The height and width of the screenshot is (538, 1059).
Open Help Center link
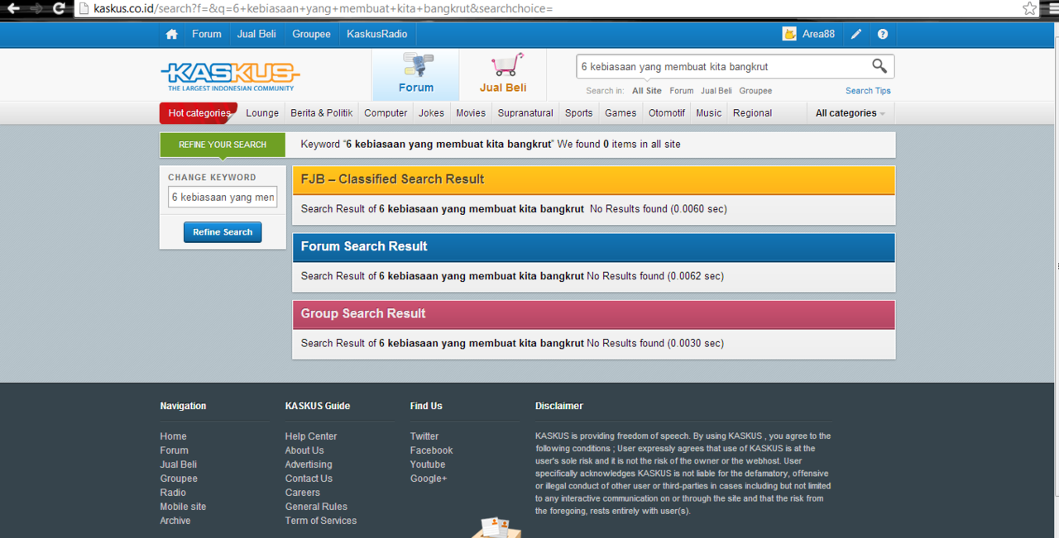311,436
